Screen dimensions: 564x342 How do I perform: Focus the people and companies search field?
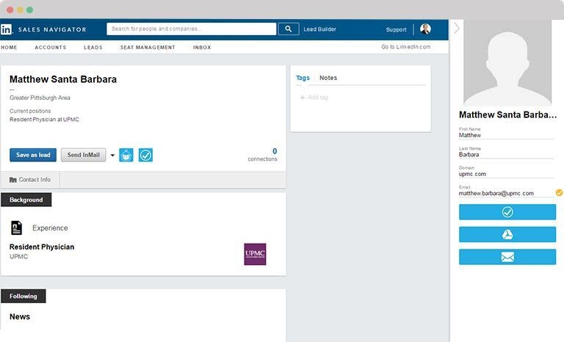(x=192, y=29)
